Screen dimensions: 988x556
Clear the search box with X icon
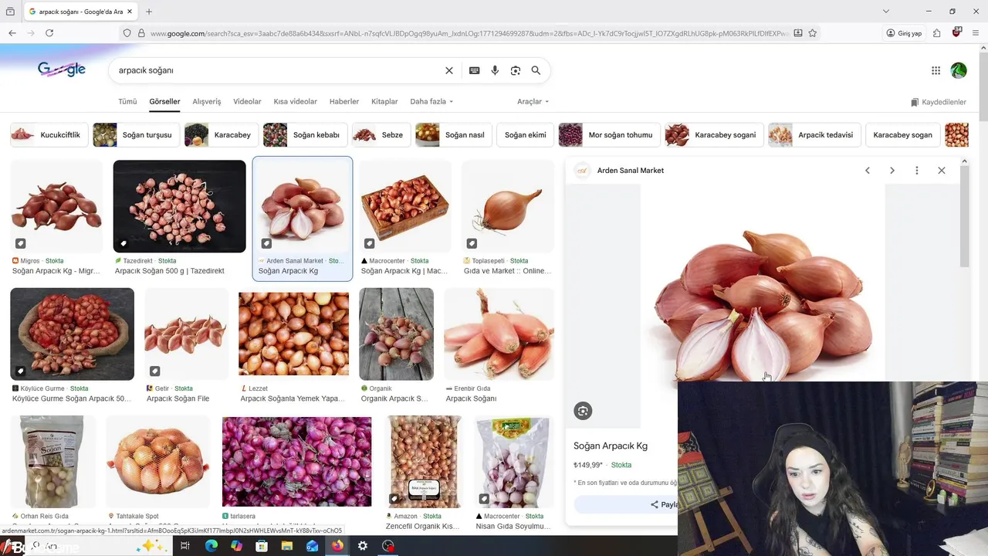point(449,70)
